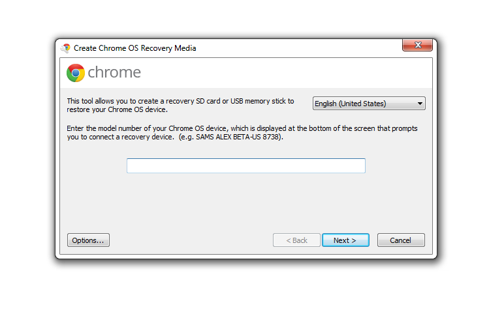489x312 pixels.
Task: Click the language combo box arrow
Action: [x=420, y=104]
